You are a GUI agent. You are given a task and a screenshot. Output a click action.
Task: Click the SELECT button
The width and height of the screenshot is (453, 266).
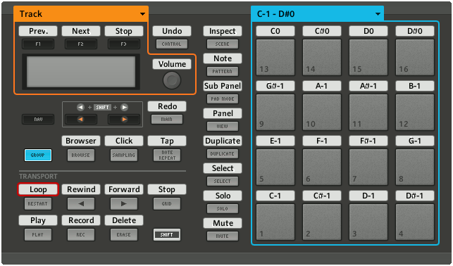click(223, 181)
